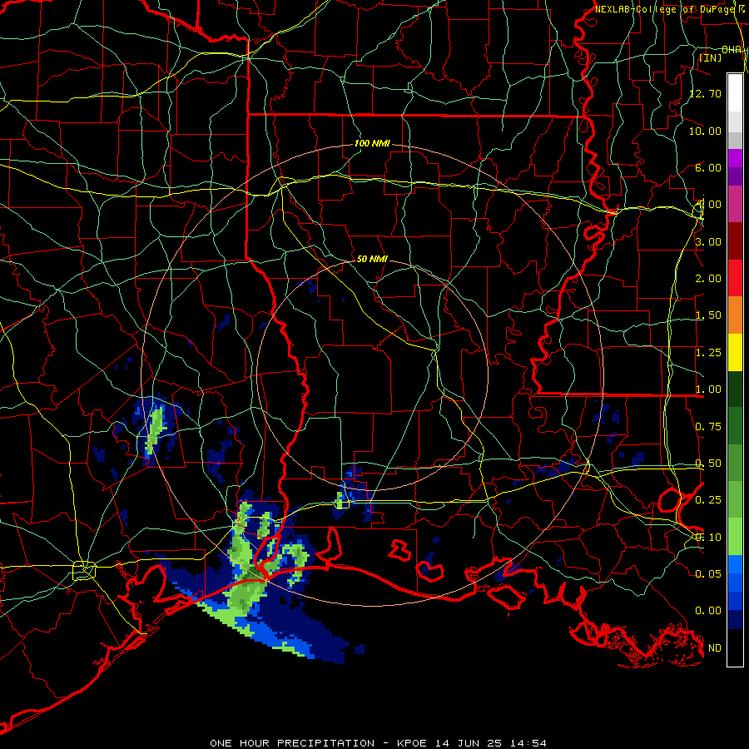This screenshot has width=749, height=749.
Task: Pick the darkest green swatch below 1.00
Action: point(735,389)
